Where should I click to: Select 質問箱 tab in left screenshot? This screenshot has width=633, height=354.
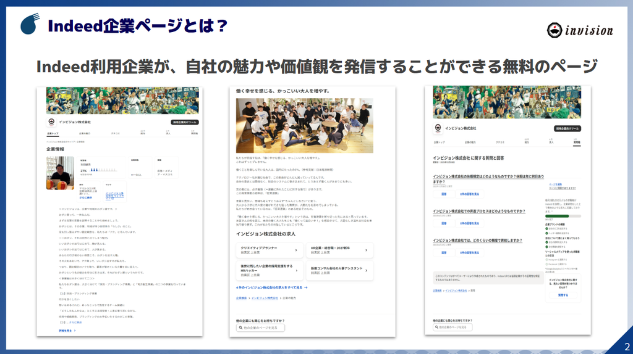point(194,133)
